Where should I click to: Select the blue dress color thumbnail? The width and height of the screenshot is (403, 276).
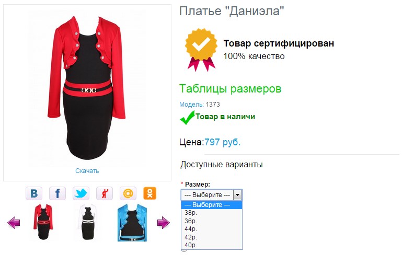click(x=132, y=223)
